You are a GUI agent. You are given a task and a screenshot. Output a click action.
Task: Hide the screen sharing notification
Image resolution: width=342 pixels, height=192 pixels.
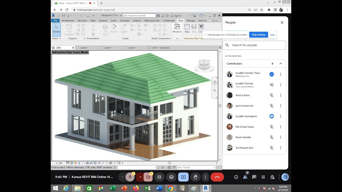coord(272,35)
